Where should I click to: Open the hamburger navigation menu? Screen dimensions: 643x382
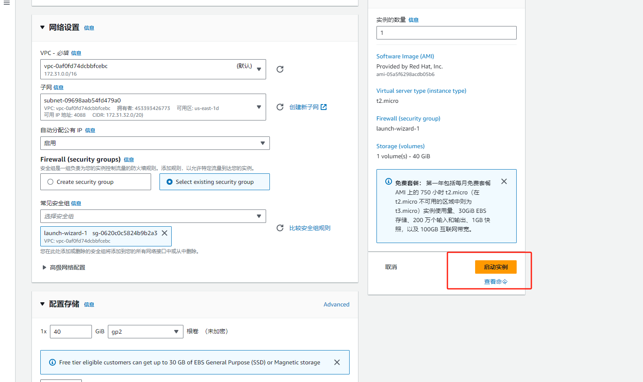point(7,3)
